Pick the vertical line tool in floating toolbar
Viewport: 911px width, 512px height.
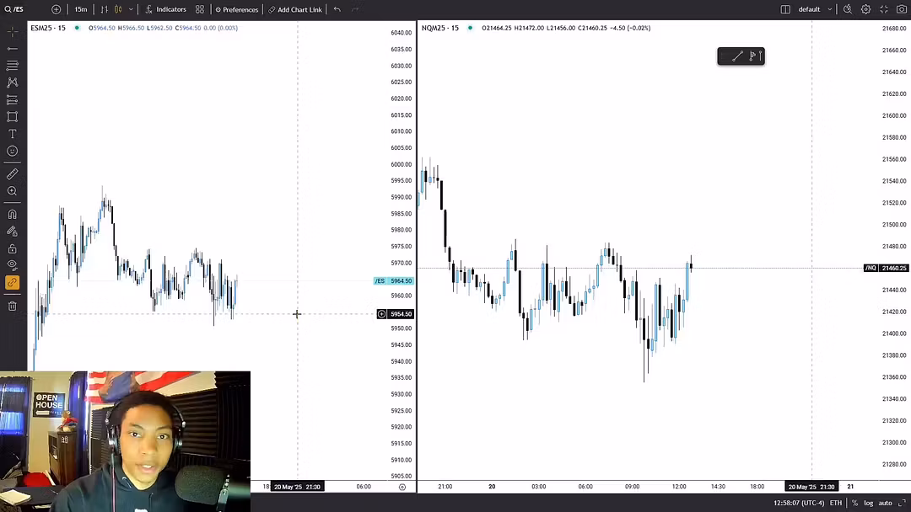click(760, 56)
